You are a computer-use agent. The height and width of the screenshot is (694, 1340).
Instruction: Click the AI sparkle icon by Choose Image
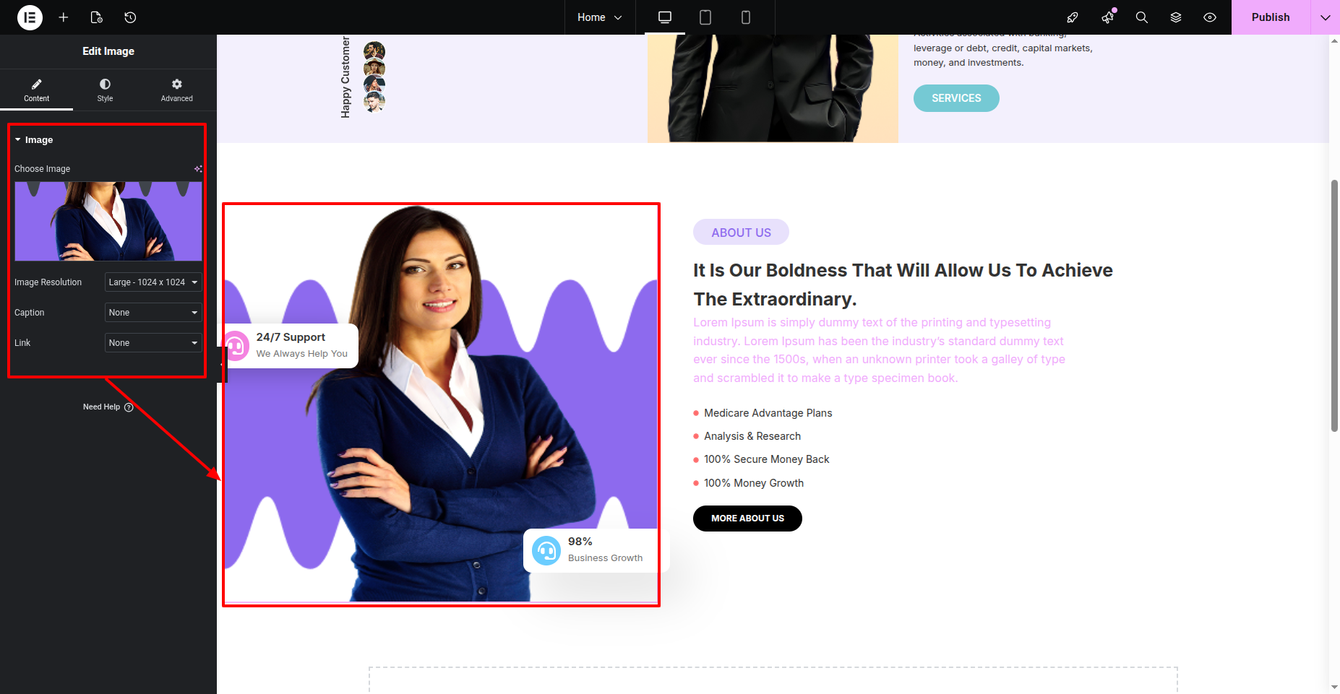[198, 169]
